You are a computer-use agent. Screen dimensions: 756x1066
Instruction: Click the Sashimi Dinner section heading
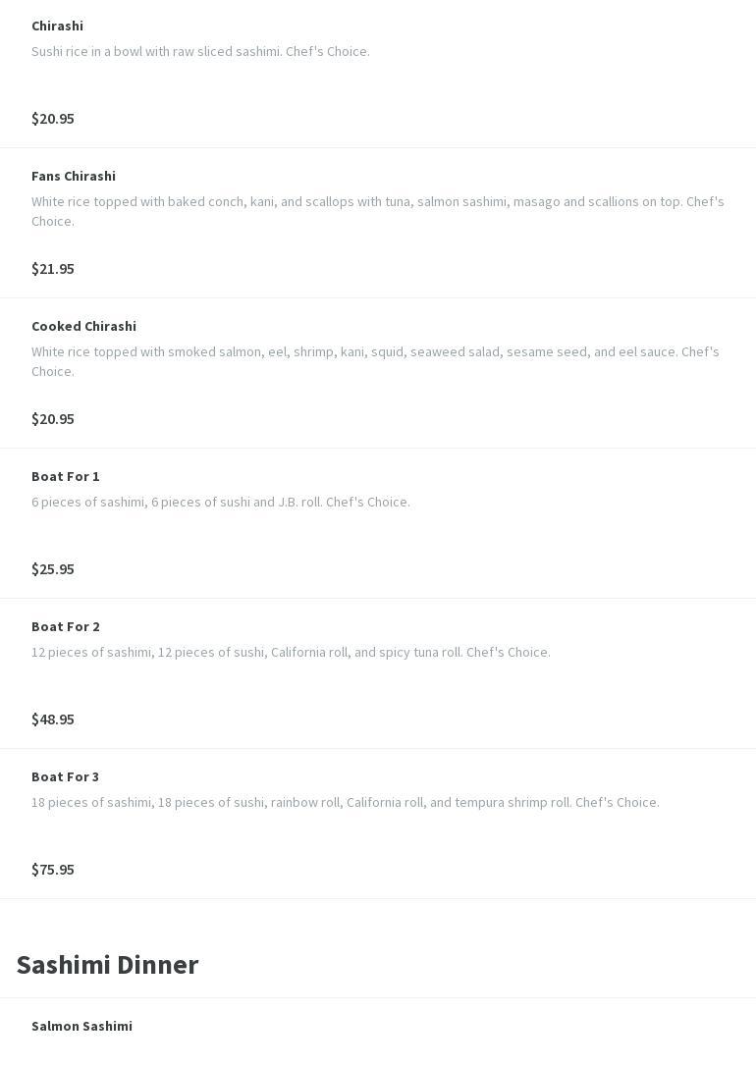[108, 965]
